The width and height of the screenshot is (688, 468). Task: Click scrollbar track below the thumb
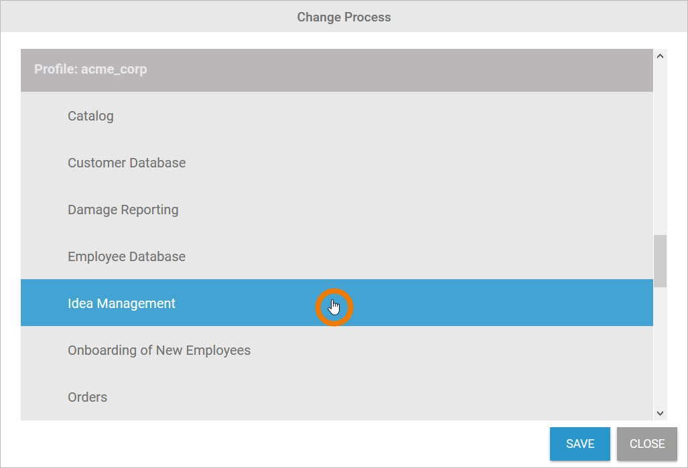(x=660, y=348)
